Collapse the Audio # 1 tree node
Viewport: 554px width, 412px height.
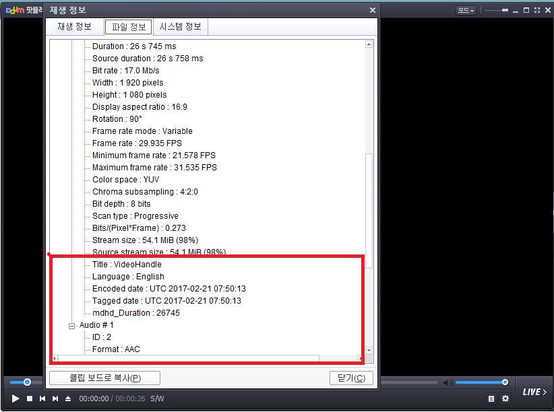71,325
